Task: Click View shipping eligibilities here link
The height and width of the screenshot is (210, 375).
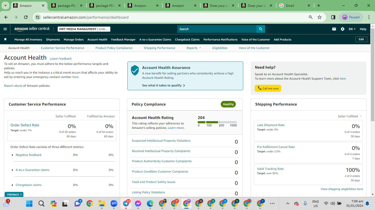Action: click(342, 189)
